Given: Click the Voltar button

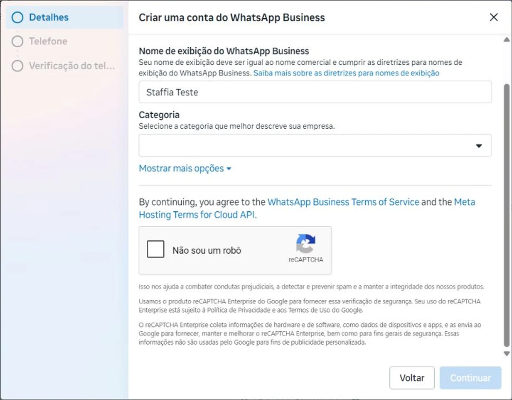Looking at the screenshot, I should click(412, 378).
